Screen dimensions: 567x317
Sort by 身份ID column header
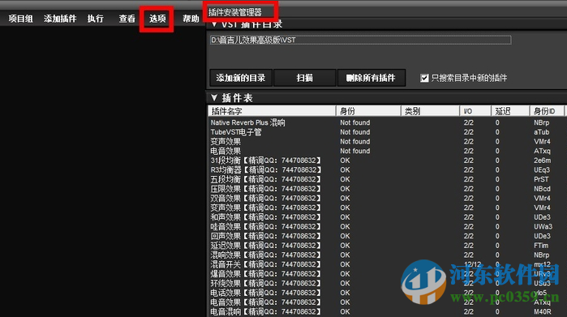coord(547,111)
